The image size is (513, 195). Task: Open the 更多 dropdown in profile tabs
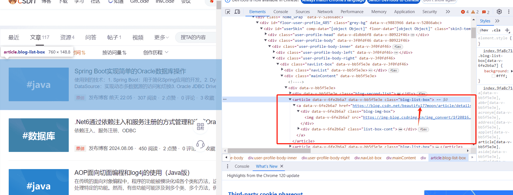[x=161, y=37]
